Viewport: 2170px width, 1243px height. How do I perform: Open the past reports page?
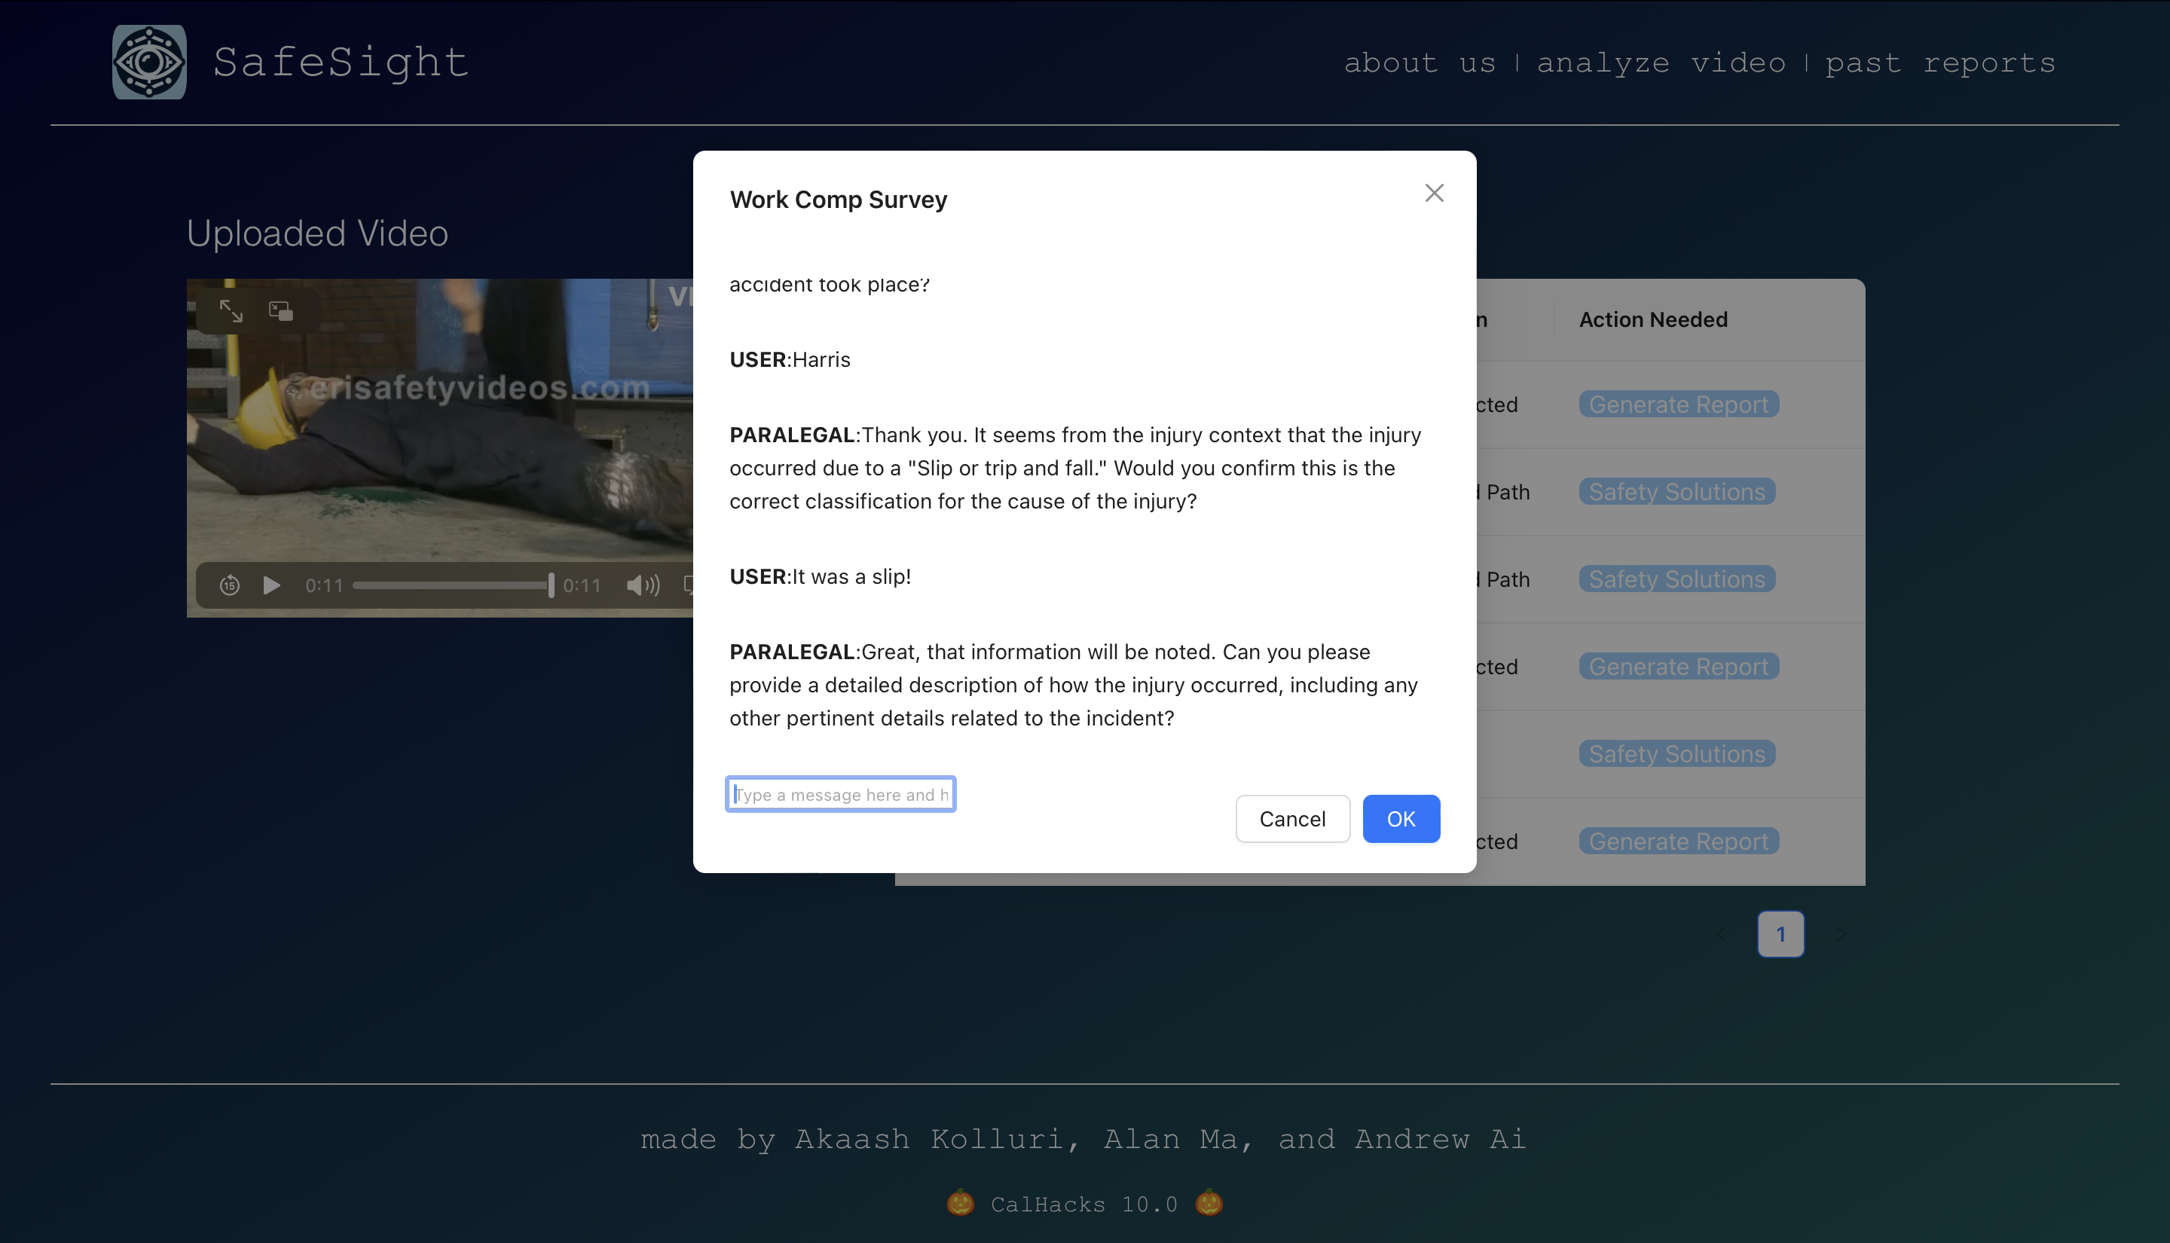[1939, 63]
